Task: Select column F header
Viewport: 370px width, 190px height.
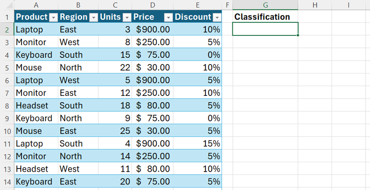Action: [x=227, y=5]
